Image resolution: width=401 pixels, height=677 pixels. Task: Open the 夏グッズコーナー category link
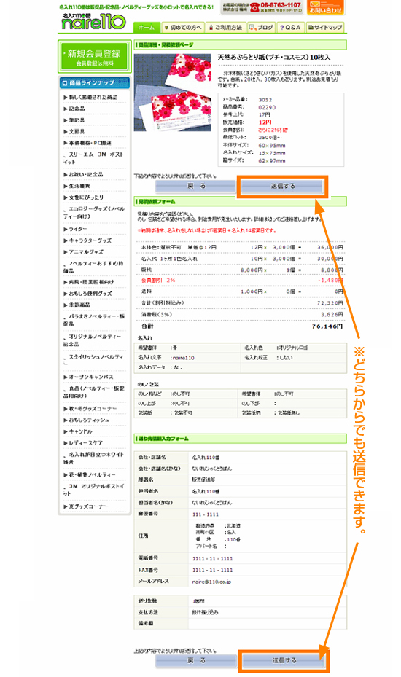pyautogui.click(x=87, y=506)
